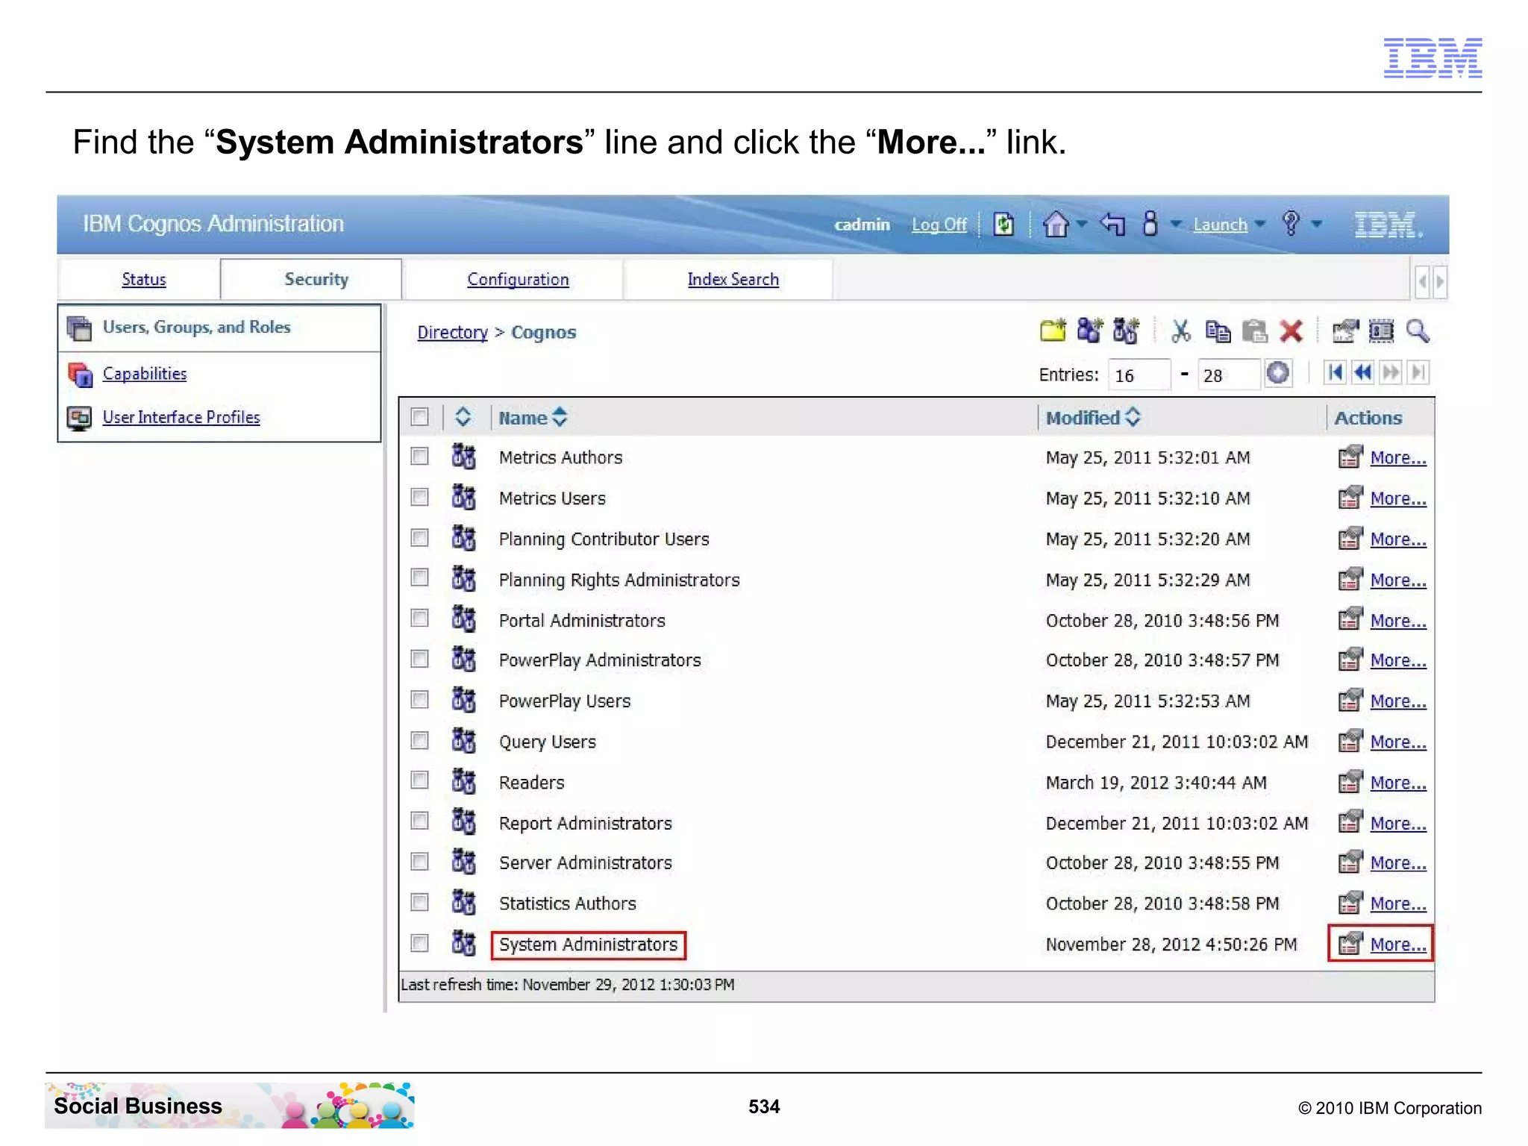Open User Interface Profiles
The height and width of the screenshot is (1146, 1528).
coord(181,417)
